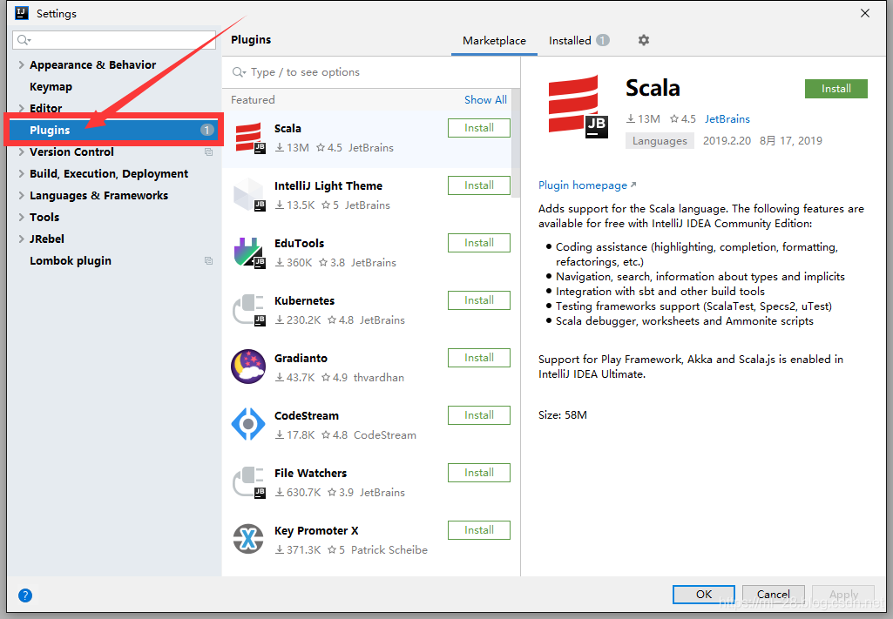Switch to the Marketplace tab

tap(494, 40)
